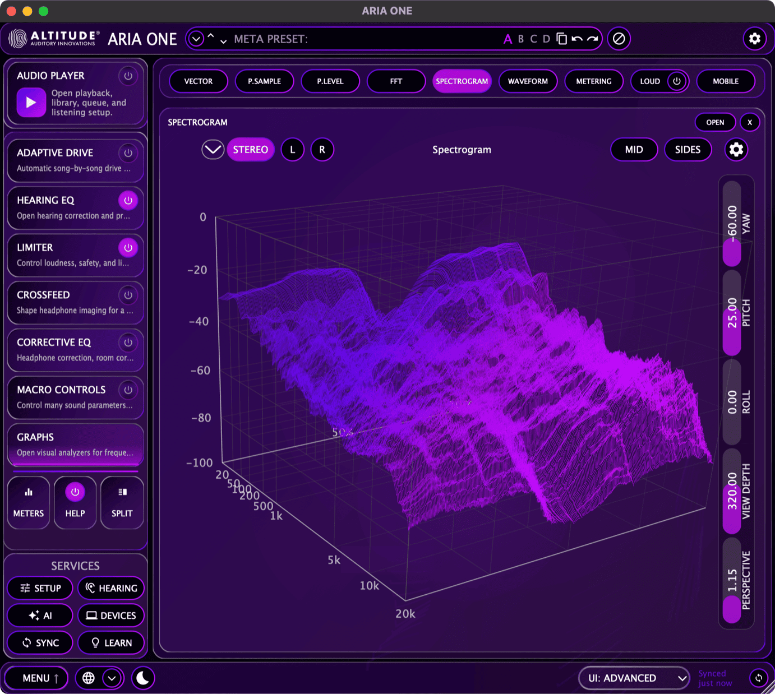Switch to the WAVEFORM tab
The height and width of the screenshot is (694, 775).
pos(528,81)
